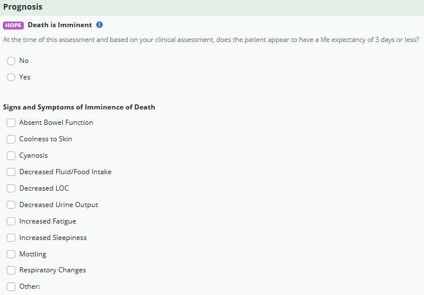Check the Increased Fatigue checkbox
Image resolution: width=424 pixels, height=295 pixels.
[x=11, y=221]
